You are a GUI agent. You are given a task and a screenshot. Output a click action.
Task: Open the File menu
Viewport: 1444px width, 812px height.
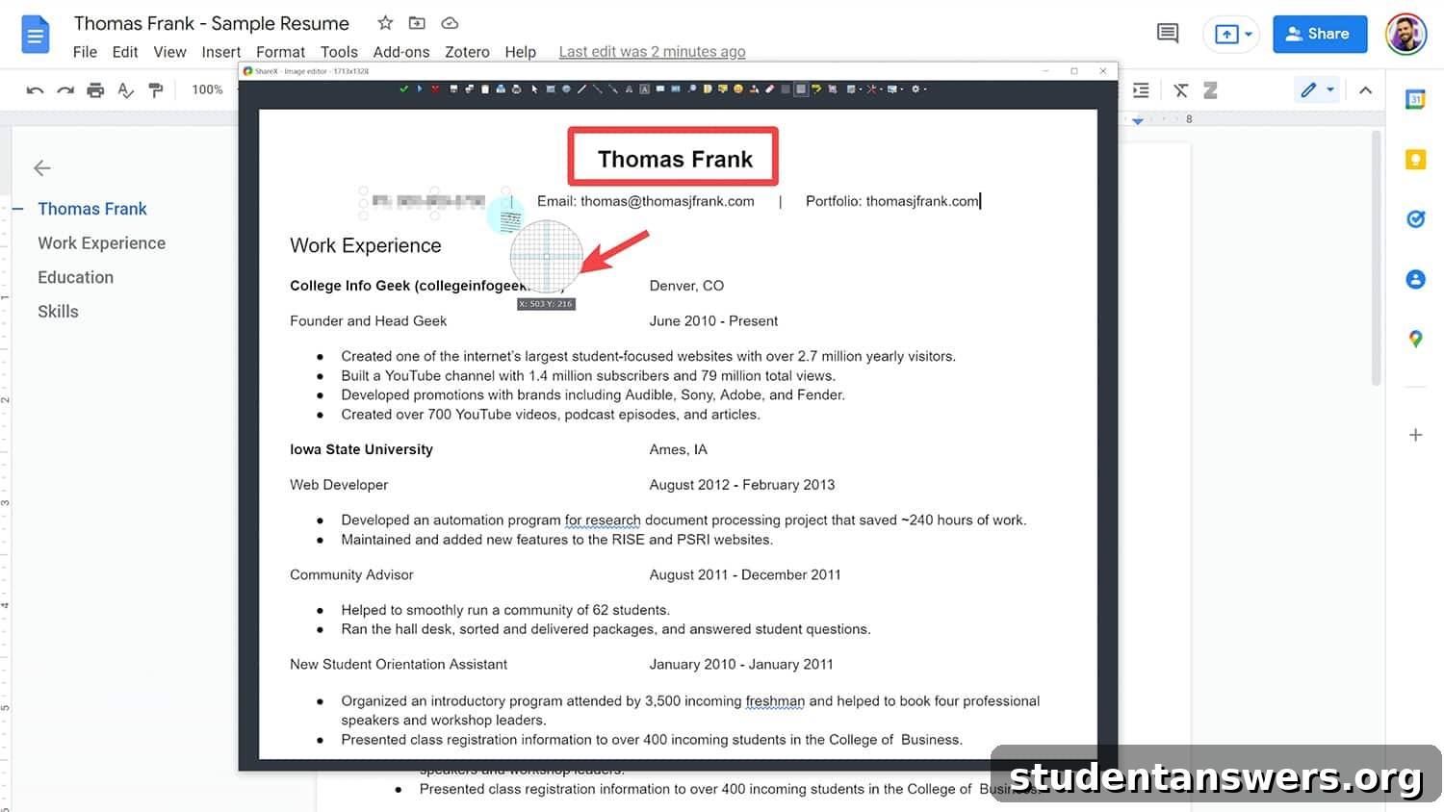pyautogui.click(x=85, y=52)
